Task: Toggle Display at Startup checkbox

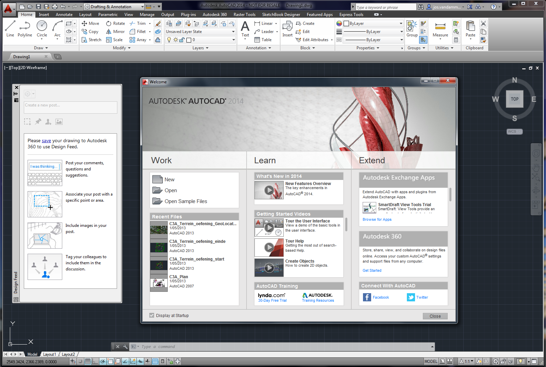Action: pos(152,315)
